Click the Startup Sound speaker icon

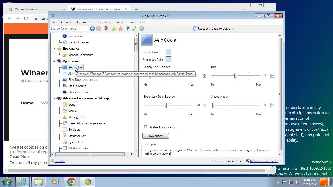[65, 86]
